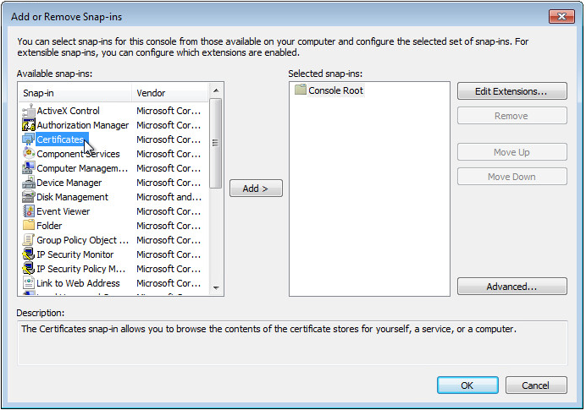Viewport: 586px width, 410px height.
Task: Select Console Root in selected snap-ins
Action: 335,90
